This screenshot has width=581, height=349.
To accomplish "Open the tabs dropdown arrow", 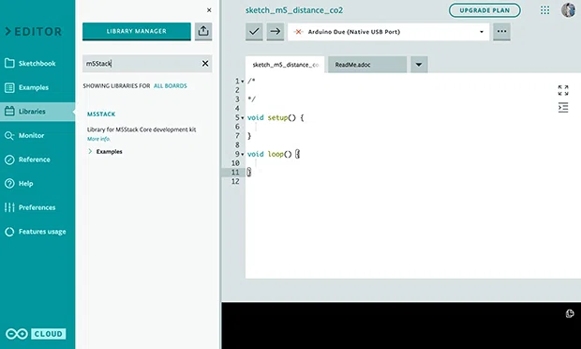I will pyautogui.click(x=419, y=65).
